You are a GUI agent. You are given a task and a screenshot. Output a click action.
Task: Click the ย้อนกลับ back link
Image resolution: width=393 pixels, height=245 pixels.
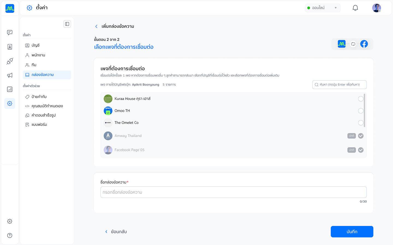pyautogui.click(x=116, y=232)
